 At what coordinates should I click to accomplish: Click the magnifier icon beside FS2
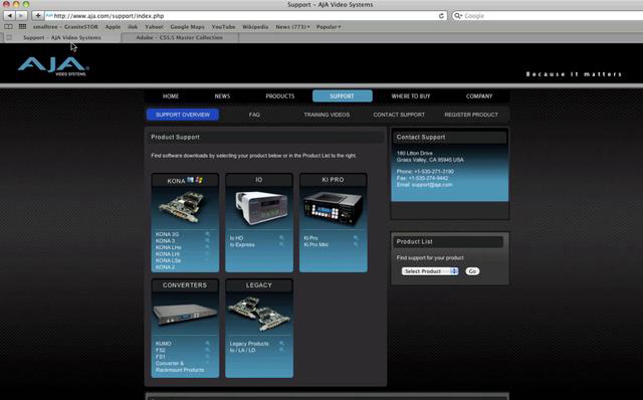tap(207, 350)
